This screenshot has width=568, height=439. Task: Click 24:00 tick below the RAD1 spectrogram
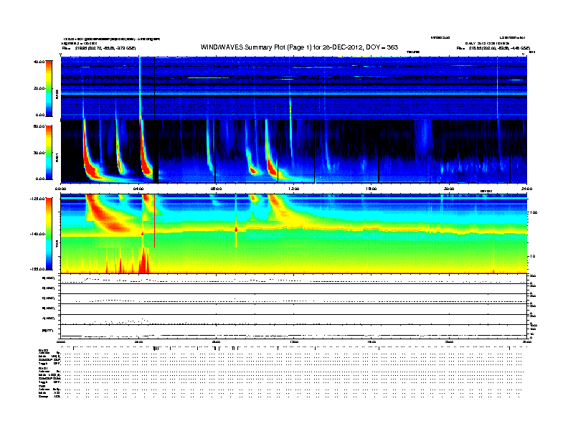click(x=526, y=189)
